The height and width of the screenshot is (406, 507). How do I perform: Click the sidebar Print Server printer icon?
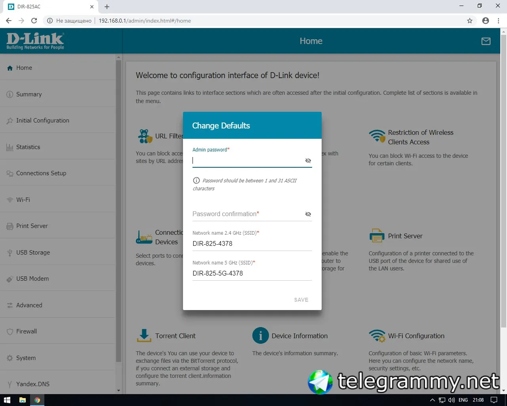coord(10,226)
